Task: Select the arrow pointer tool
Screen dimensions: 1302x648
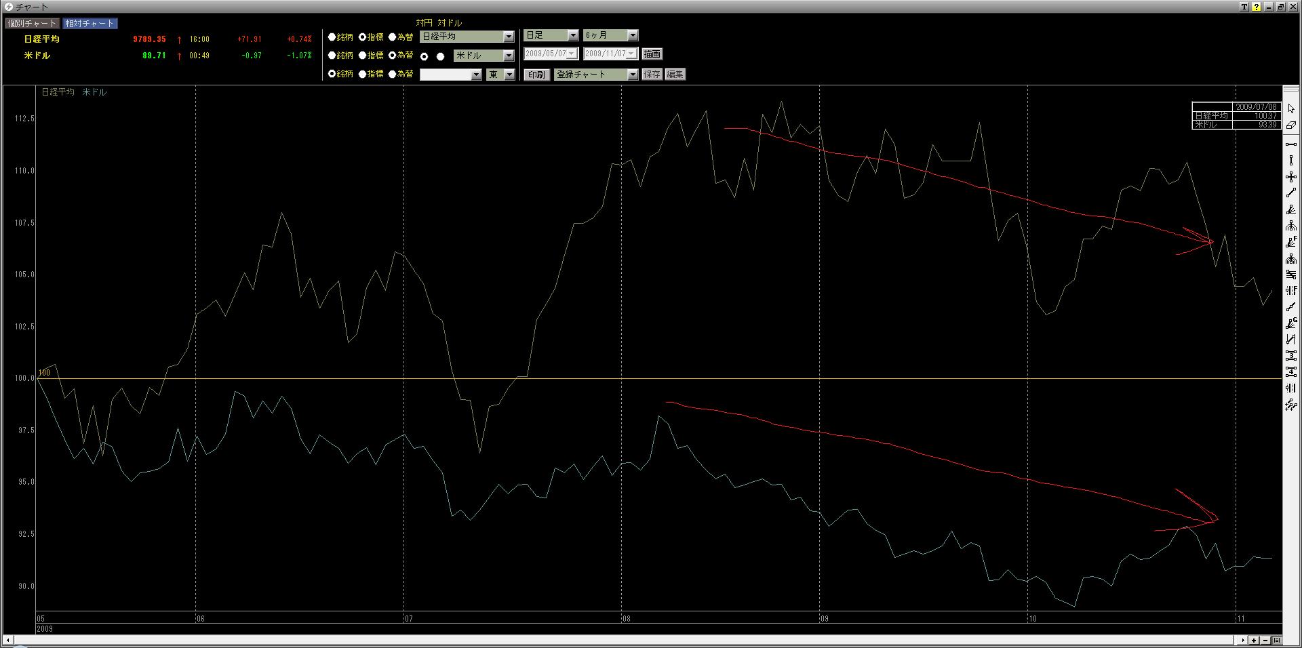Action: (1290, 109)
